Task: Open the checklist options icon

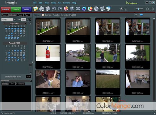Action: 108,9
